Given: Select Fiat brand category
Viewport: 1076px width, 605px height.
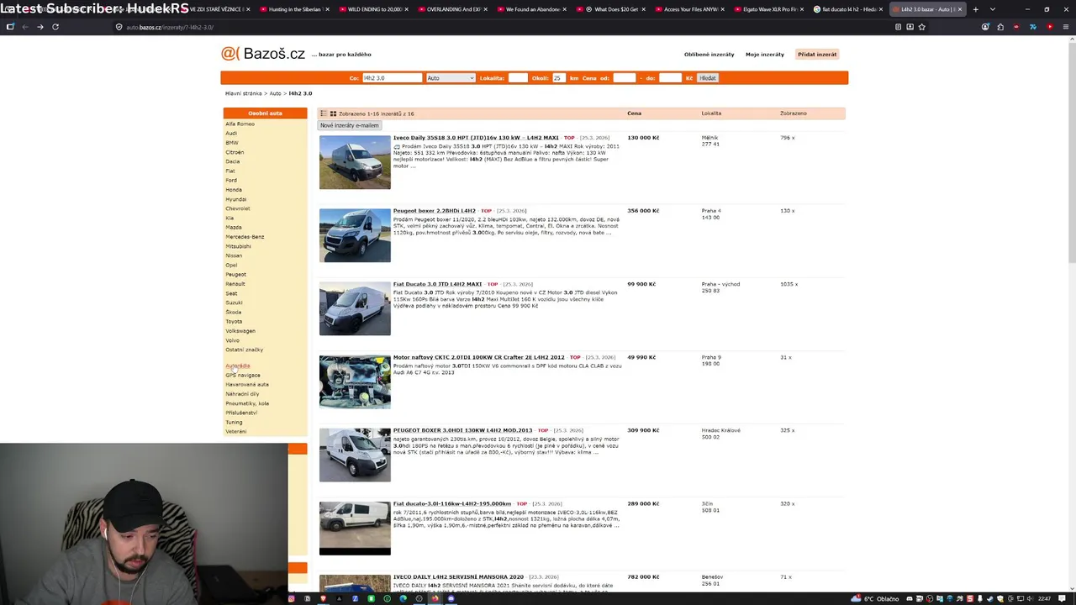Looking at the screenshot, I should (230, 171).
